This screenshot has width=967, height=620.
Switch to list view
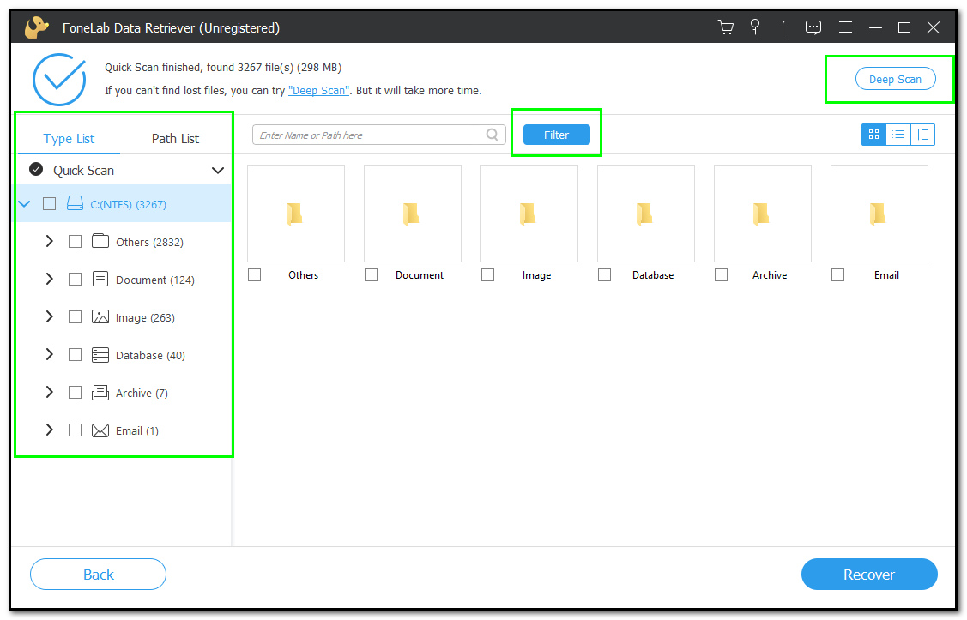coord(898,135)
